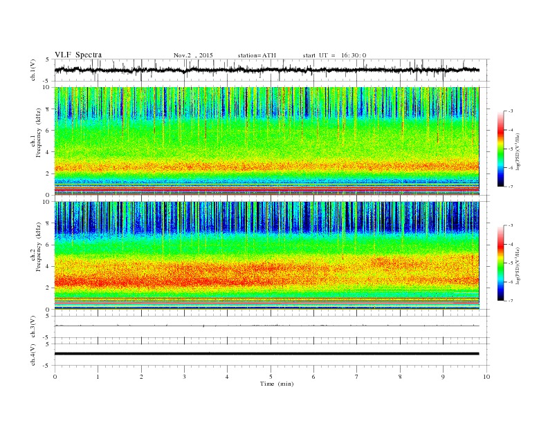Click the '4' kHz tick on ch.2 frequency axis
The width and height of the screenshot is (548, 423).
pyautogui.click(x=48, y=267)
